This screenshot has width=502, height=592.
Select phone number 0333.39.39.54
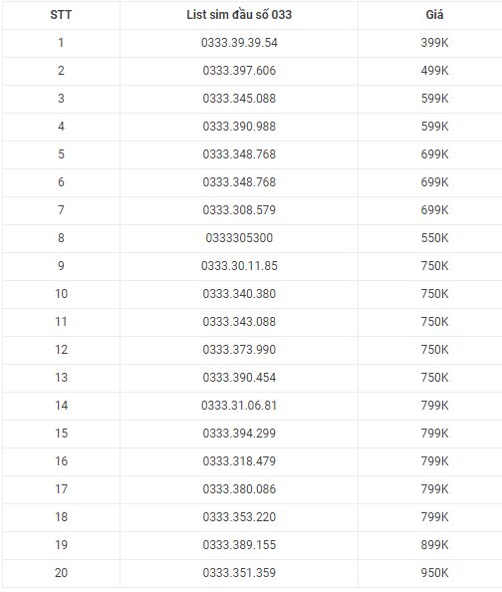(x=239, y=43)
